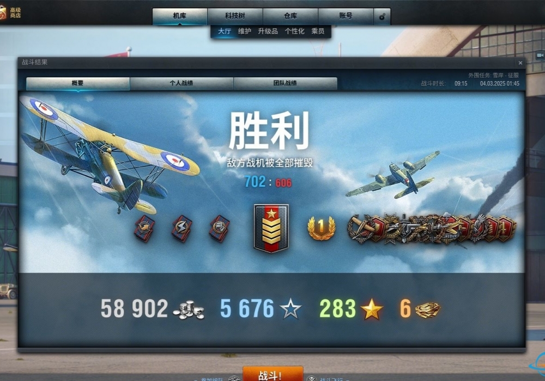
Task: View the gold free experience star
Action: pyautogui.click(x=372, y=309)
